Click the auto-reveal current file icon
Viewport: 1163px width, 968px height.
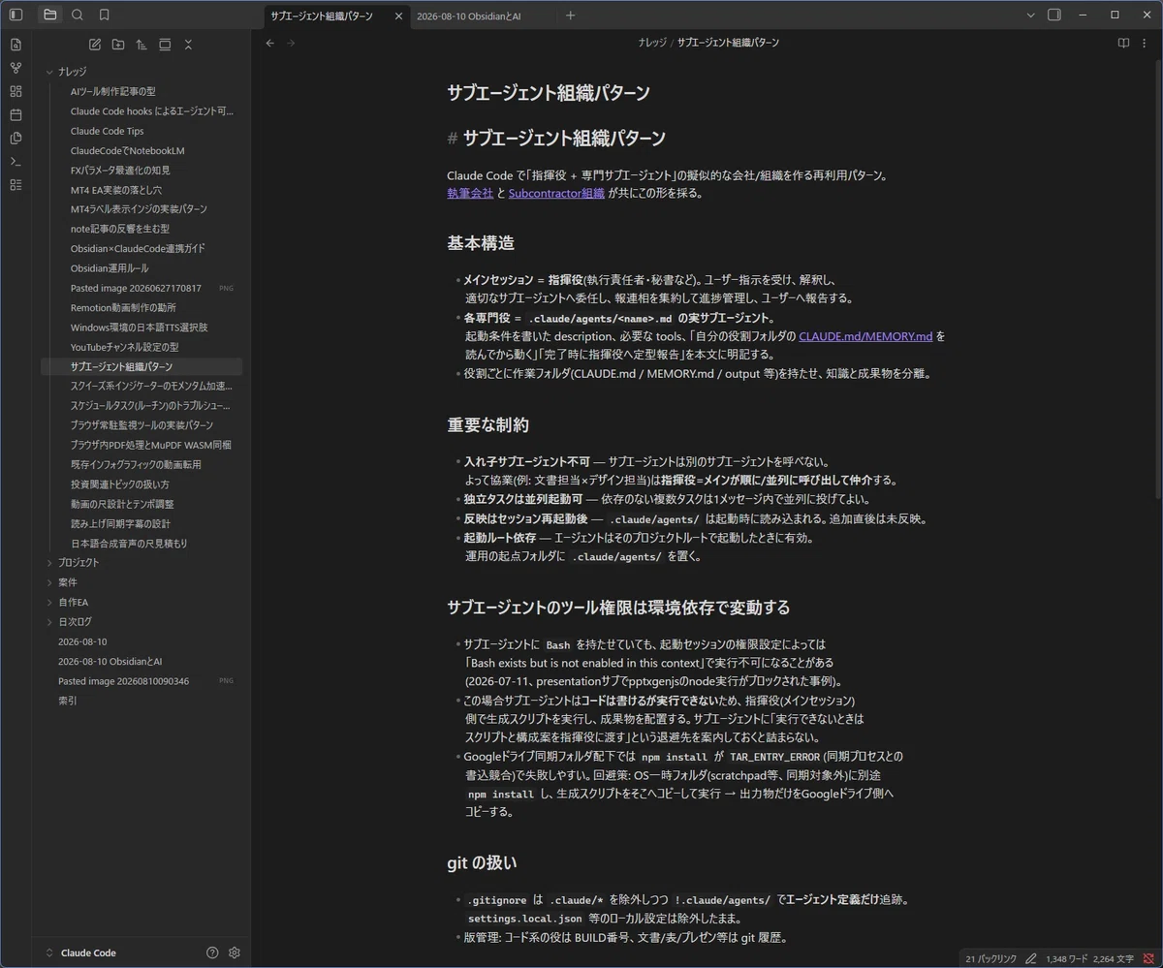[165, 45]
